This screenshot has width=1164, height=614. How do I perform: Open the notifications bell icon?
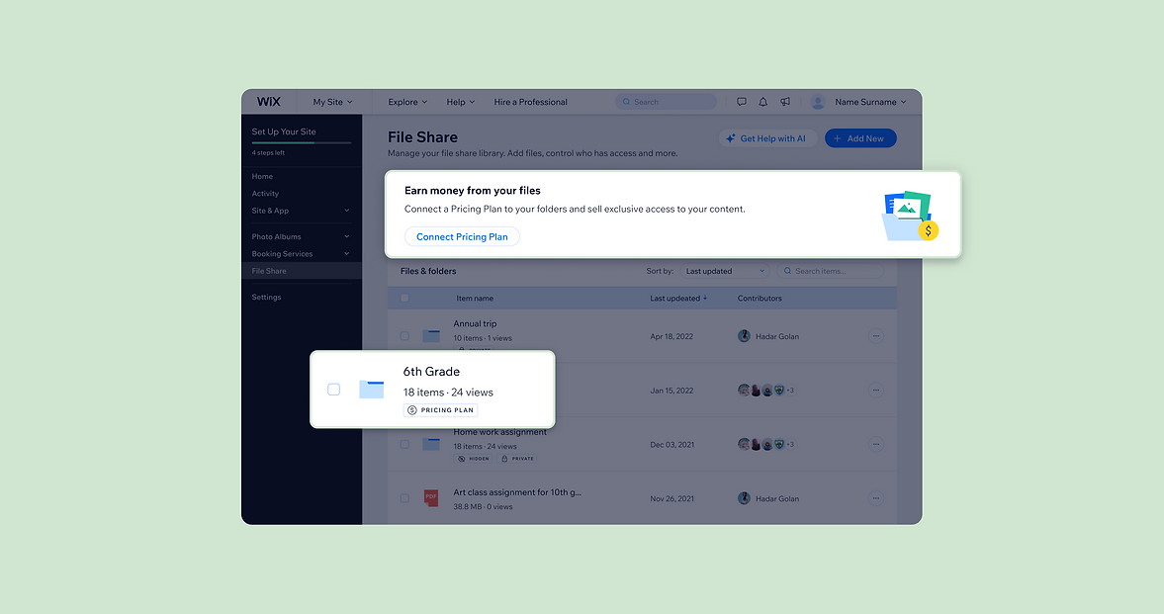[763, 102]
